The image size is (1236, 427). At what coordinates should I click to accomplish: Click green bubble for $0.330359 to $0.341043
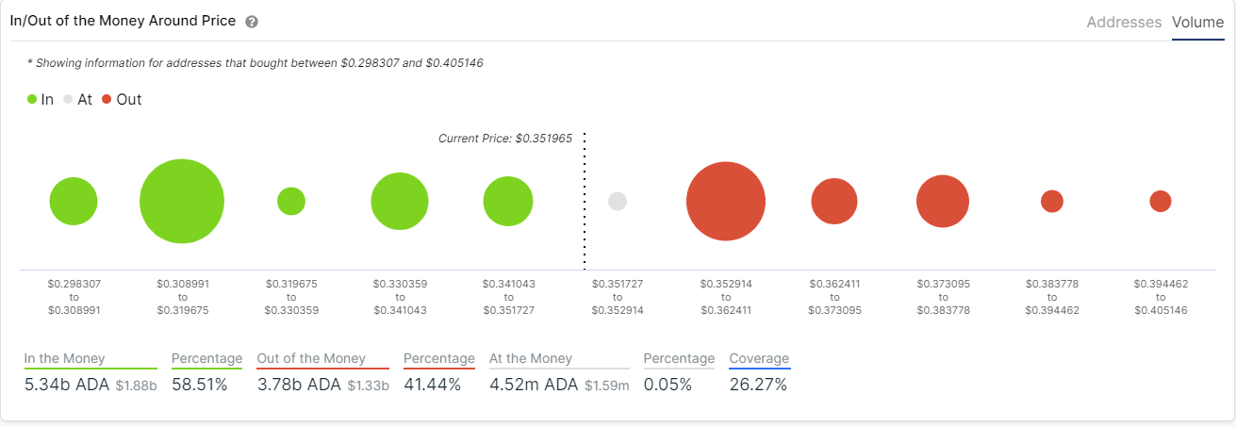click(400, 201)
